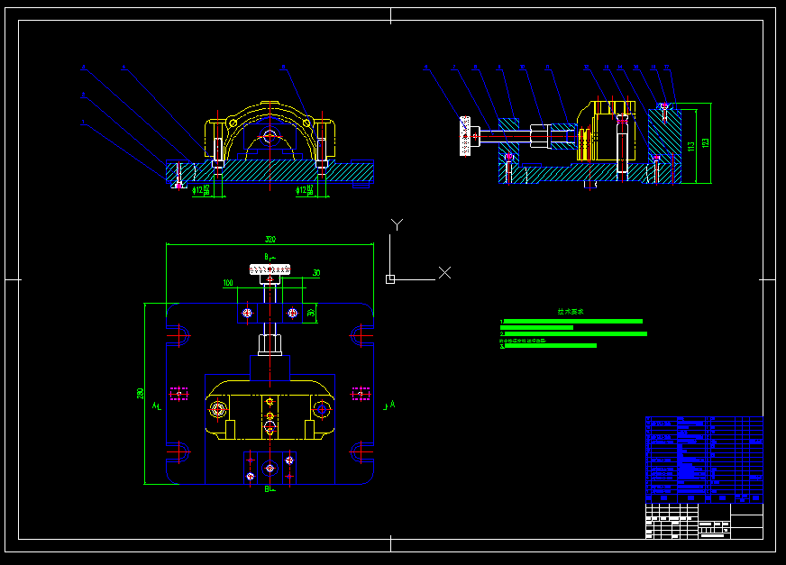Select part balloon number 3

pyautogui.click(x=83, y=67)
